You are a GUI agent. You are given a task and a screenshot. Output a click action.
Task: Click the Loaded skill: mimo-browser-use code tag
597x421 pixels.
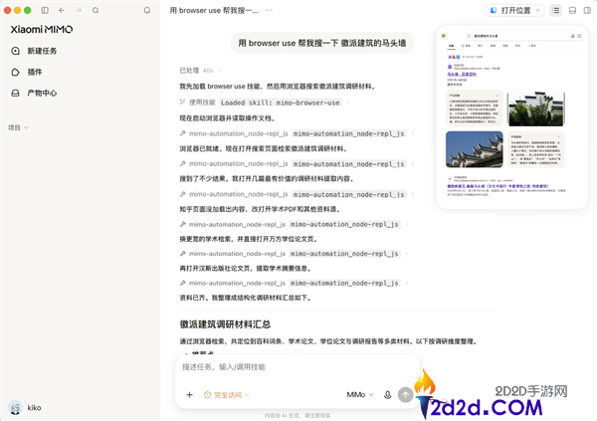(x=281, y=103)
